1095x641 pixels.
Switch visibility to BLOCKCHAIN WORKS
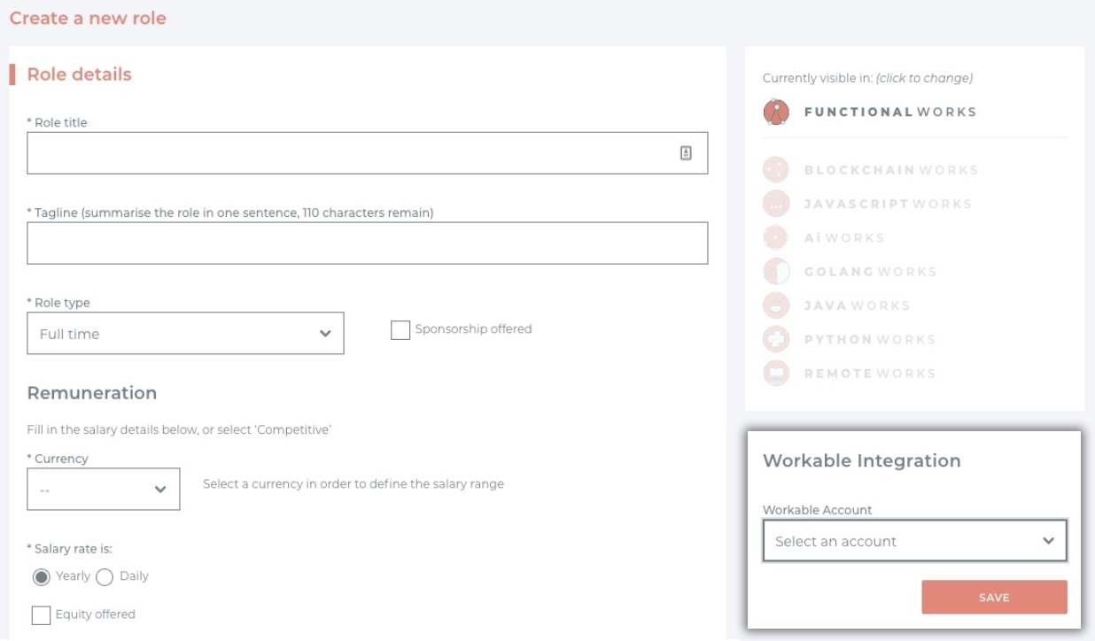click(x=890, y=170)
